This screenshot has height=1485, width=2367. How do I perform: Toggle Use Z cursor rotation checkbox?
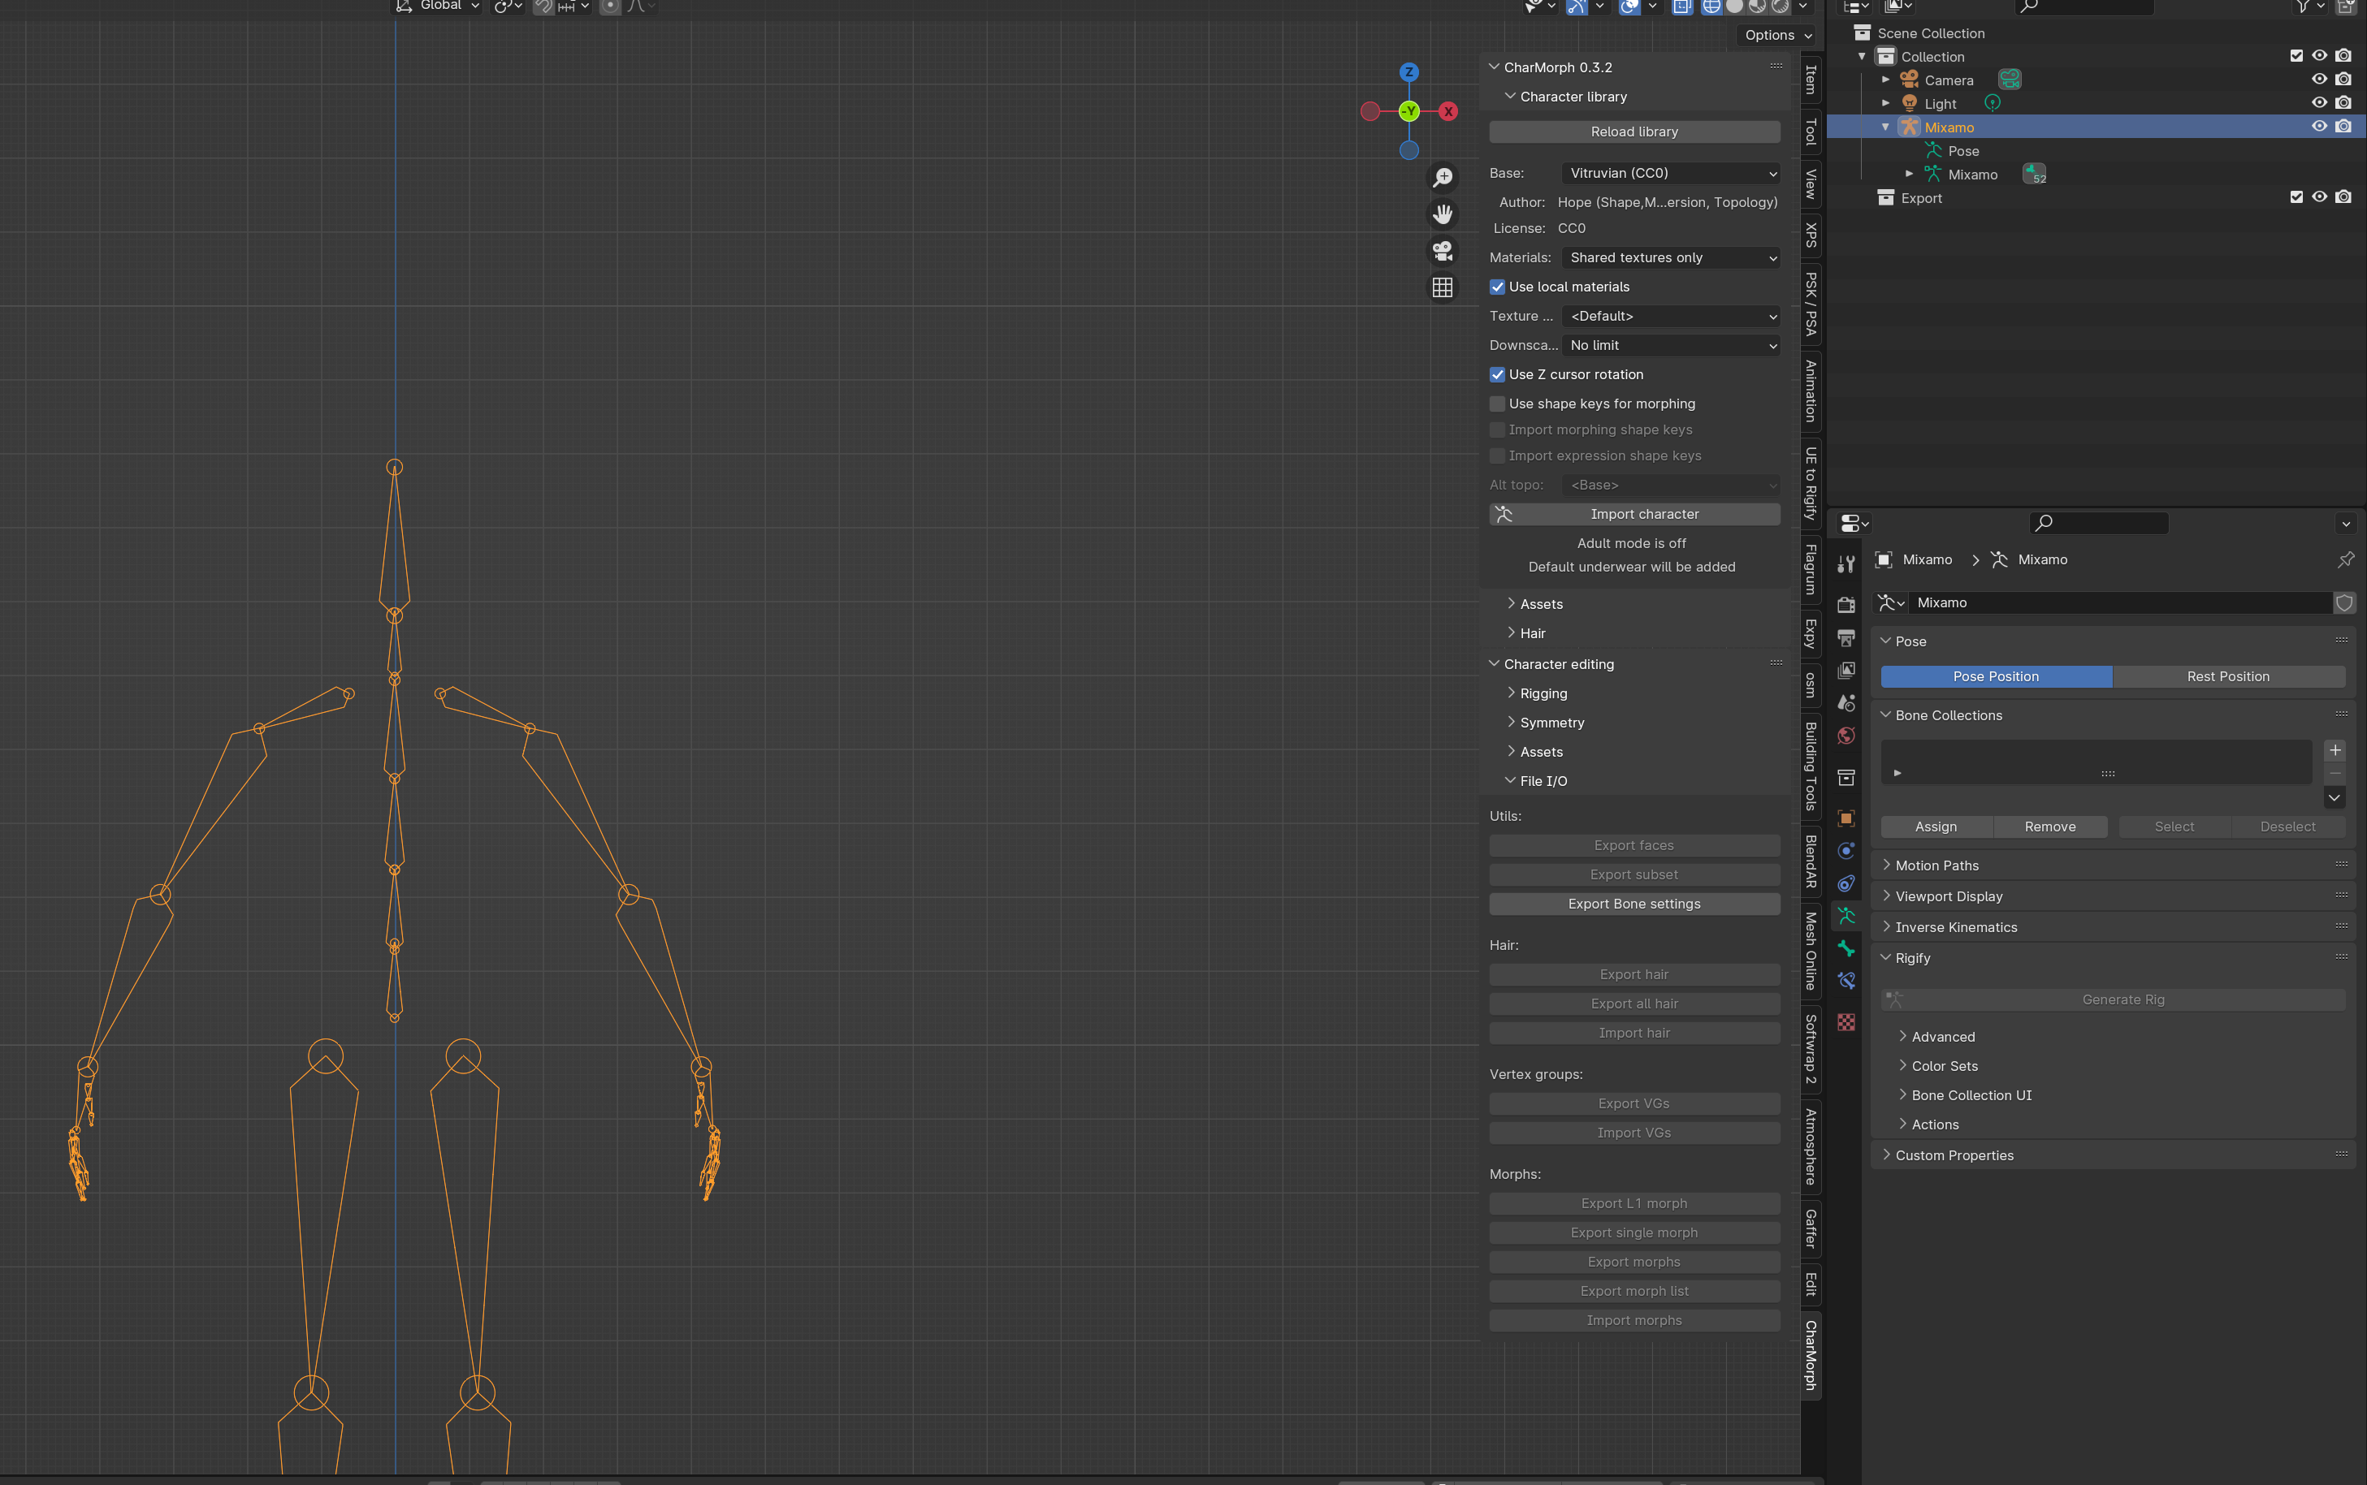click(1497, 374)
